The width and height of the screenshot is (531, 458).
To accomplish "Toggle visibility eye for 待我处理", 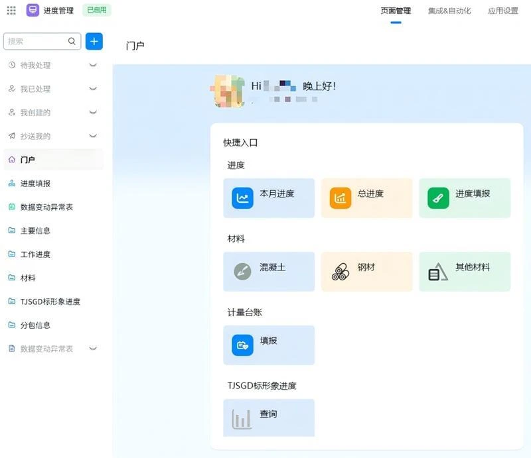I will click(93, 65).
